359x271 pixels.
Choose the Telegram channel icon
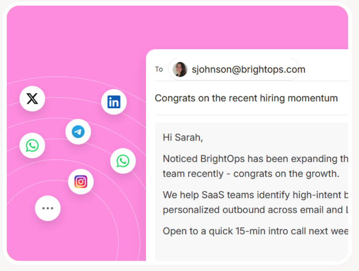[78, 132]
